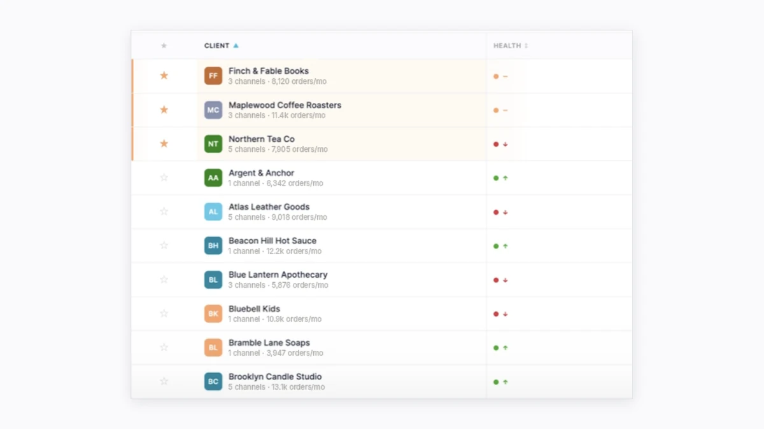
Task: Favorite Atlas Leather Goods
Action: pos(164,212)
